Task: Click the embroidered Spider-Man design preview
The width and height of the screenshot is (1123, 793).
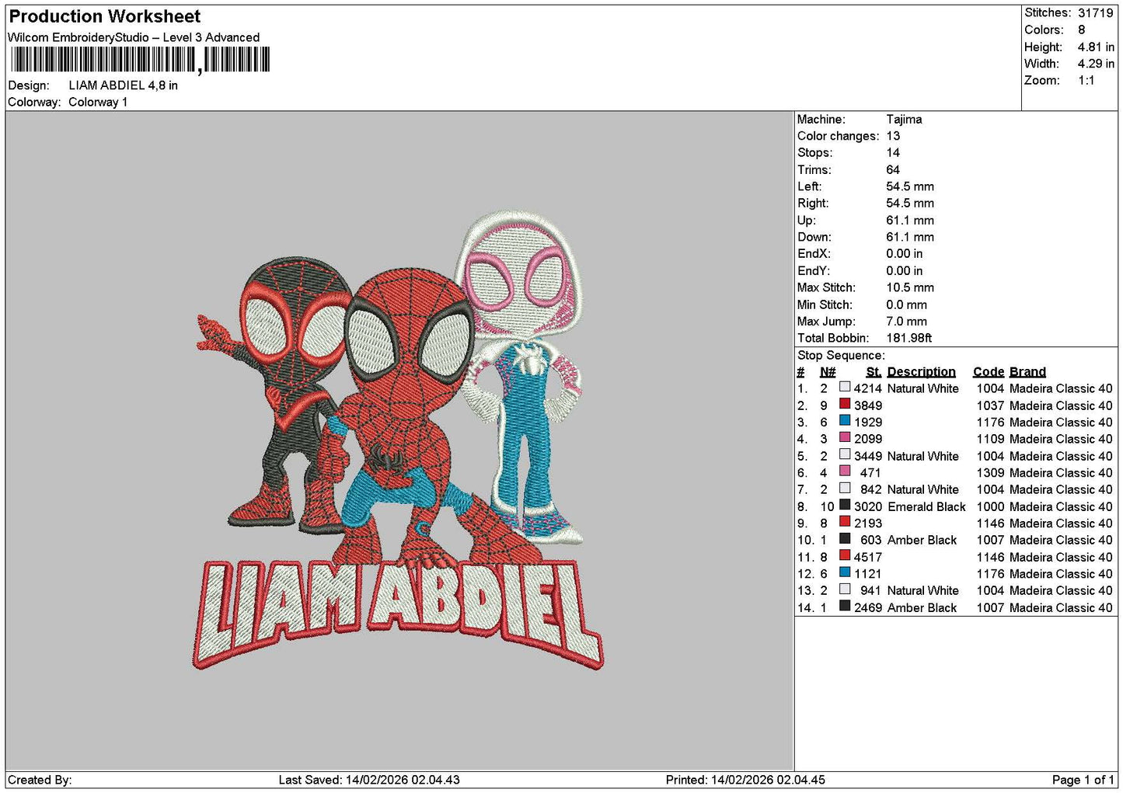Action: pos(397,439)
